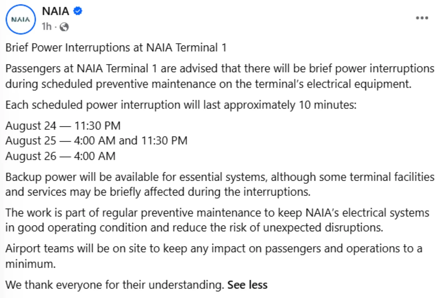Screen dimensions: 438x298
Task: Click the August 26 schedule line
Action: point(61,156)
